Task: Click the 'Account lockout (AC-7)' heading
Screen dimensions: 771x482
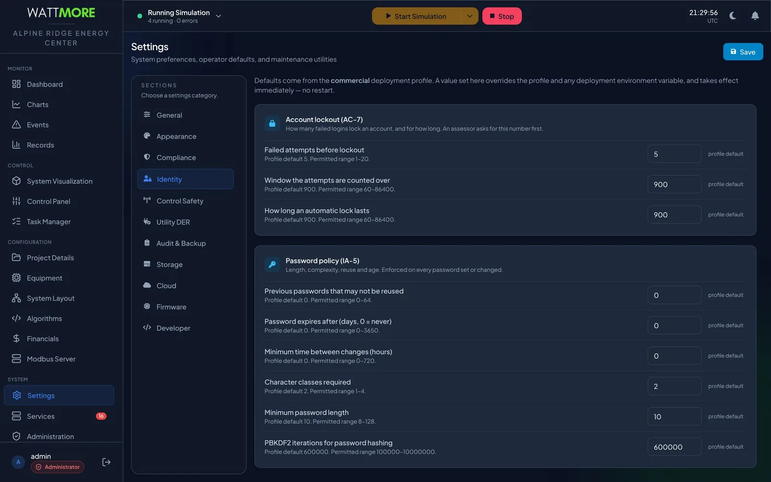Action: coord(324,120)
